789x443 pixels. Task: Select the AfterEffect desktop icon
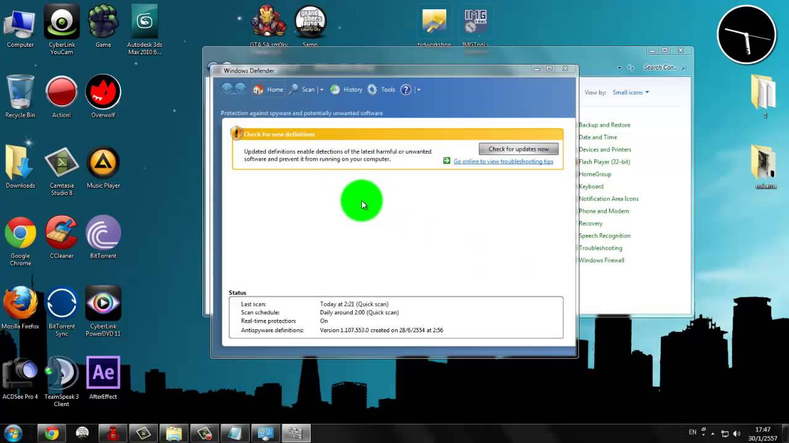[103, 378]
